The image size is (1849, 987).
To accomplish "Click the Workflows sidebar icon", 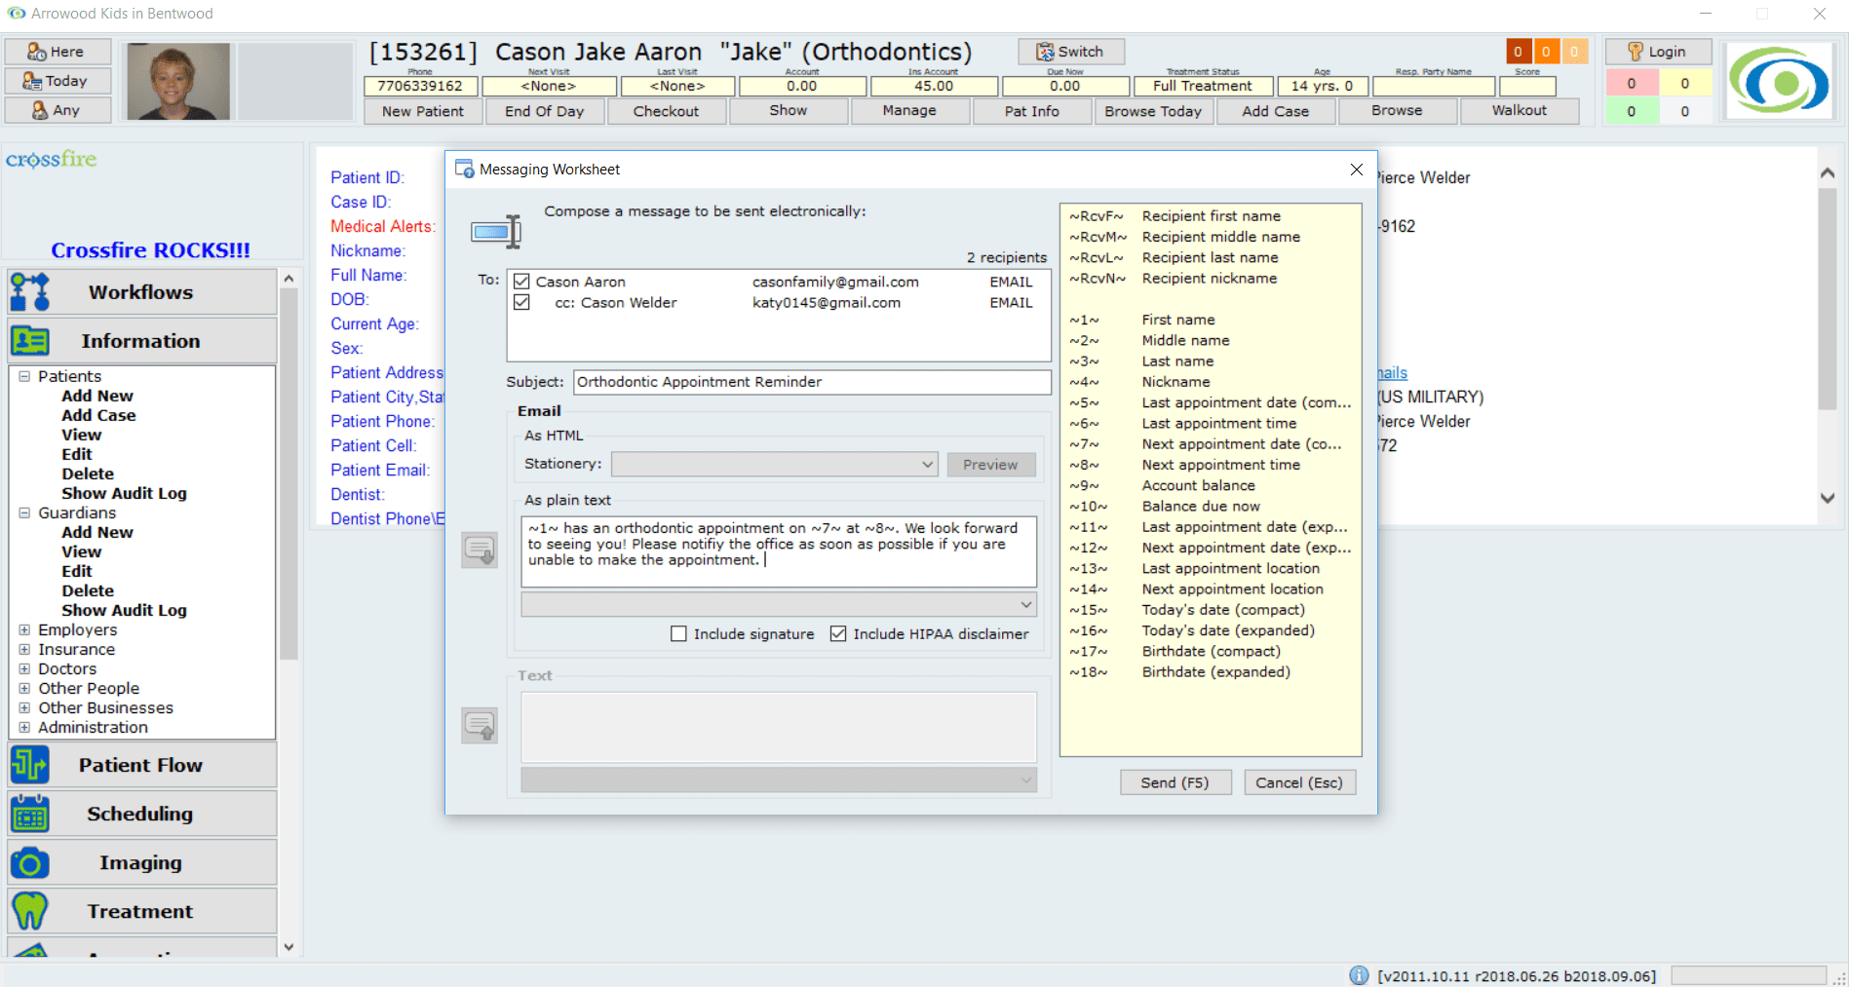I will (30, 290).
